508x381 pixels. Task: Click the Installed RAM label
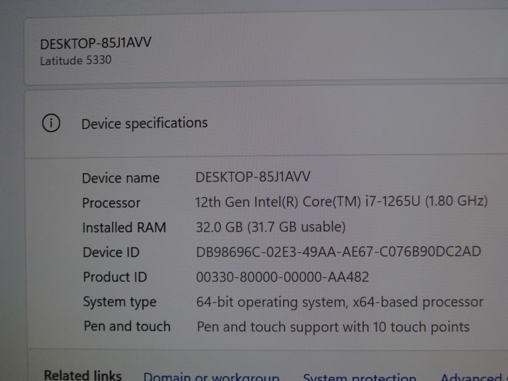[x=124, y=228]
